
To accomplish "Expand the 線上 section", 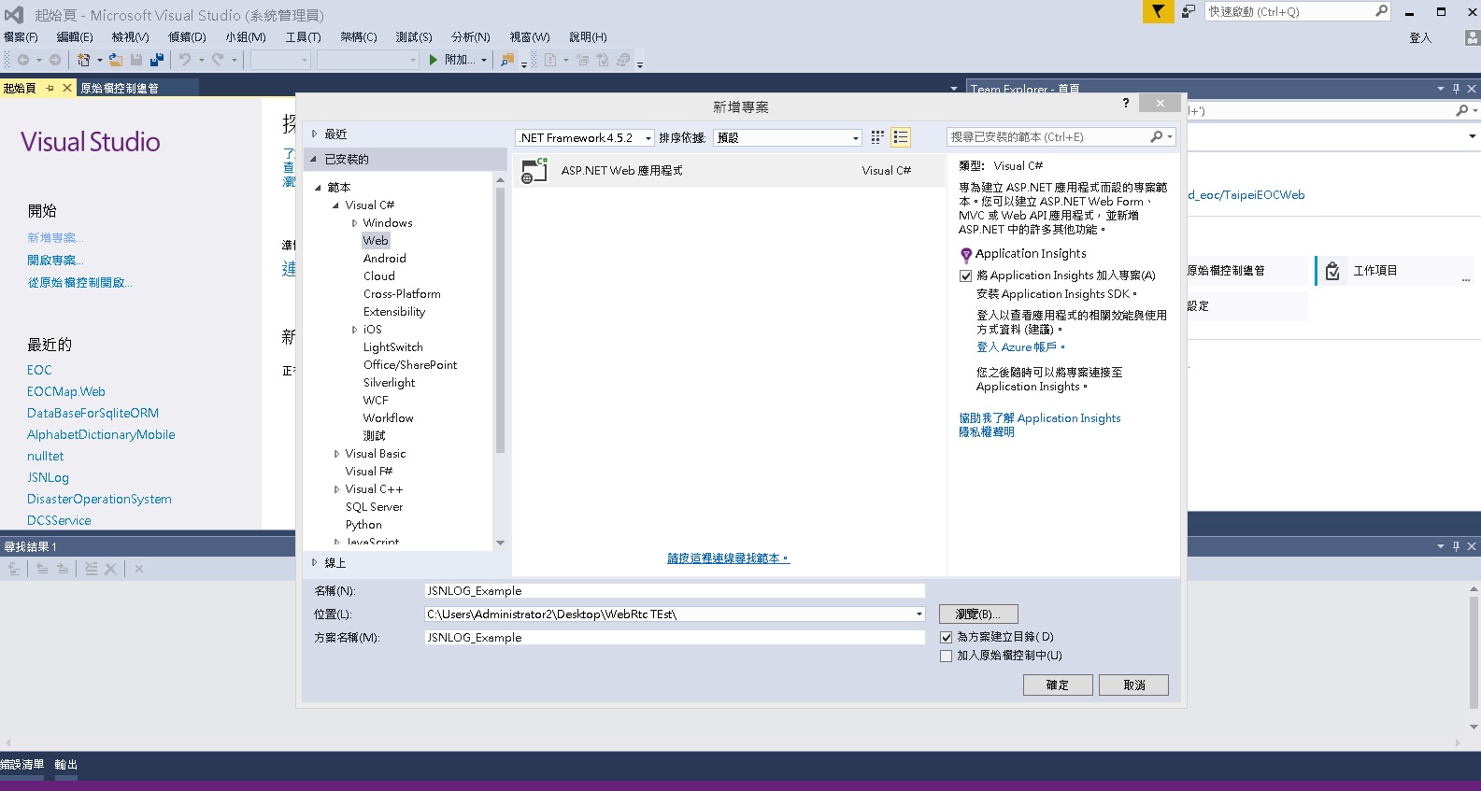I will [x=314, y=562].
